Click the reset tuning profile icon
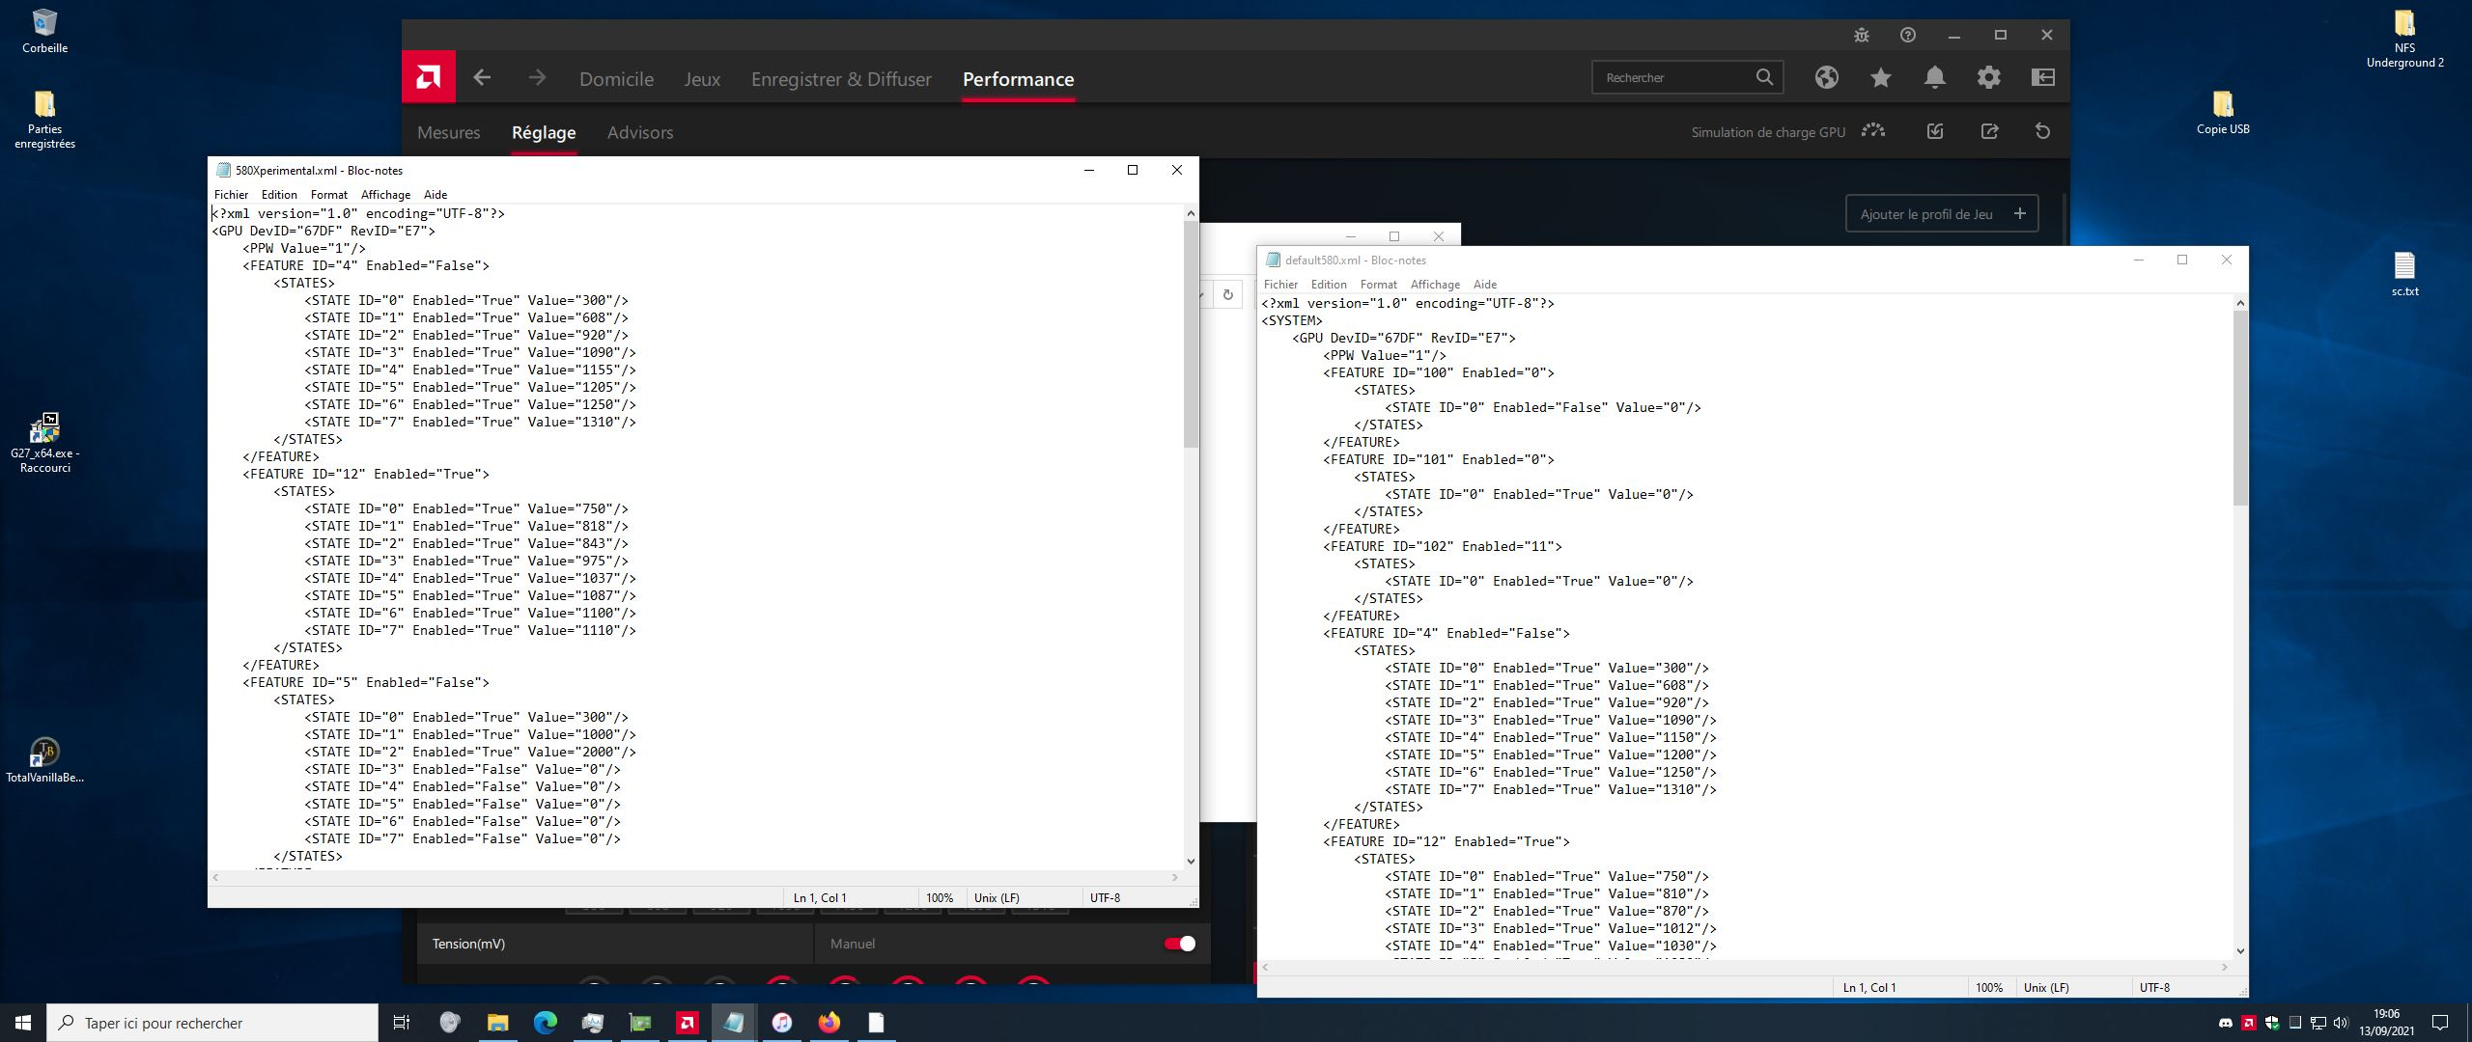This screenshot has height=1042, width=2472. pyautogui.click(x=2042, y=131)
